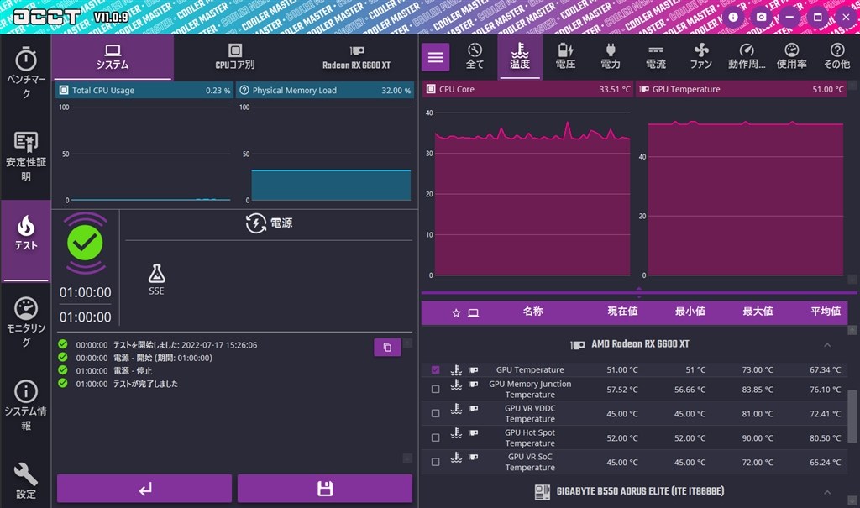This screenshot has width=860, height=508.
Task: Copy the test log with copy icon
Action: 387,348
